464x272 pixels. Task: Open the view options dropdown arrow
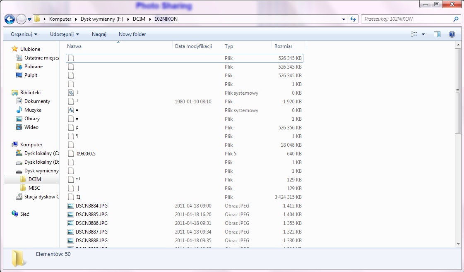423,34
